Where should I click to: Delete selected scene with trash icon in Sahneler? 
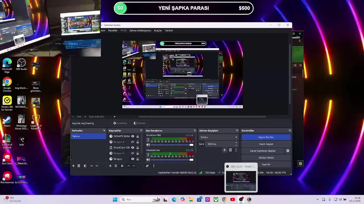pos(79,166)
